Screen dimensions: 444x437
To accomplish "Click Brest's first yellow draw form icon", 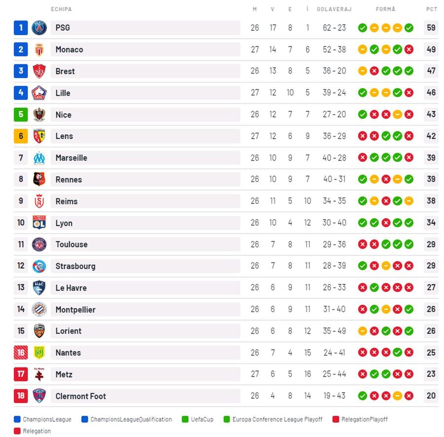I will coord(363,71).
